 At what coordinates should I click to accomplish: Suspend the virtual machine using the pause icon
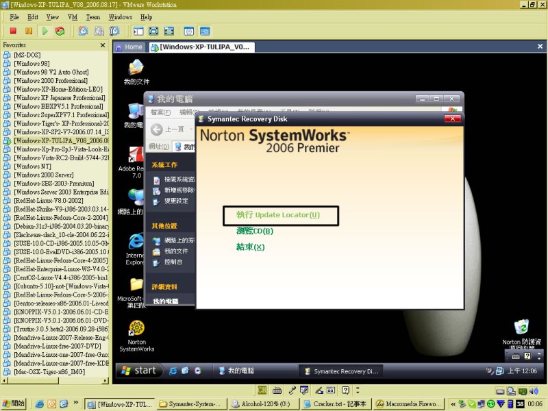[29, 31]
